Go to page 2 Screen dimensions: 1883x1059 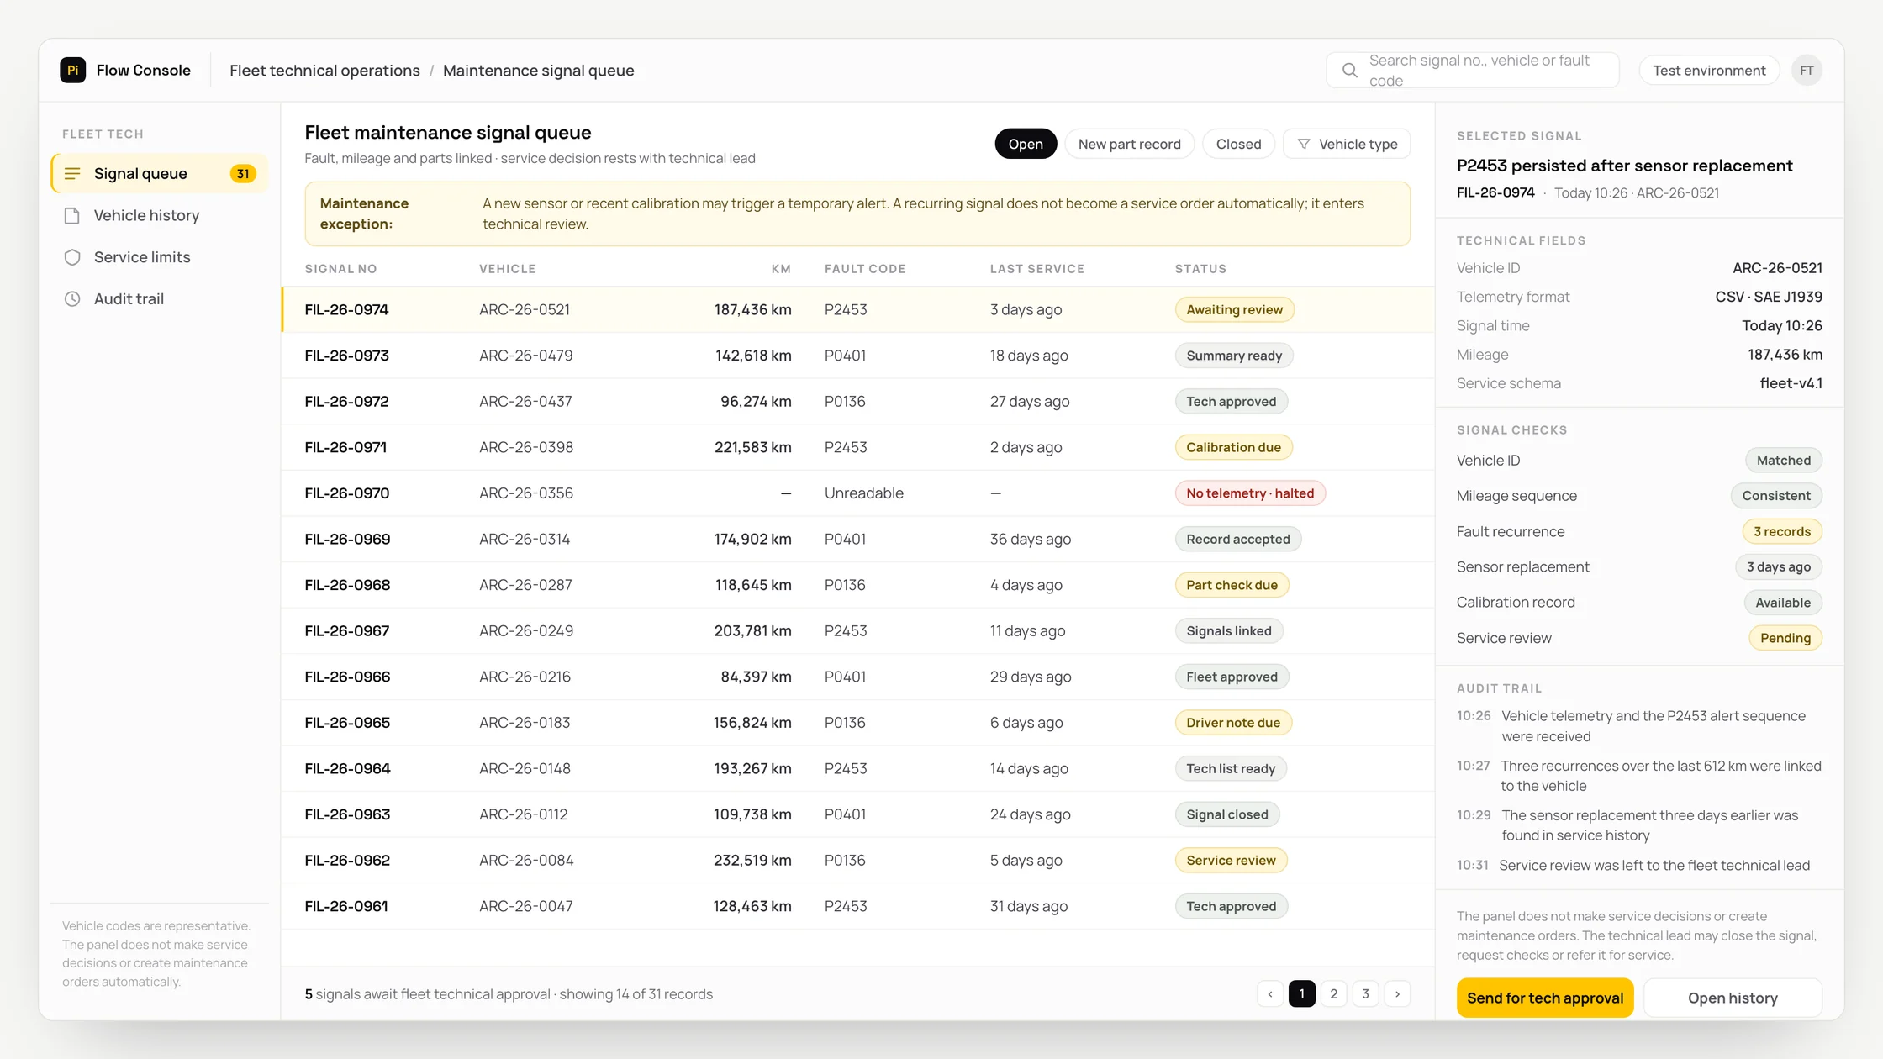point(1334,994)
